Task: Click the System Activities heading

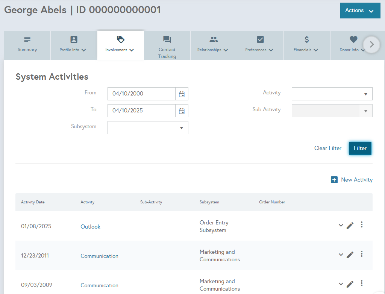Action: click(52, 77)
